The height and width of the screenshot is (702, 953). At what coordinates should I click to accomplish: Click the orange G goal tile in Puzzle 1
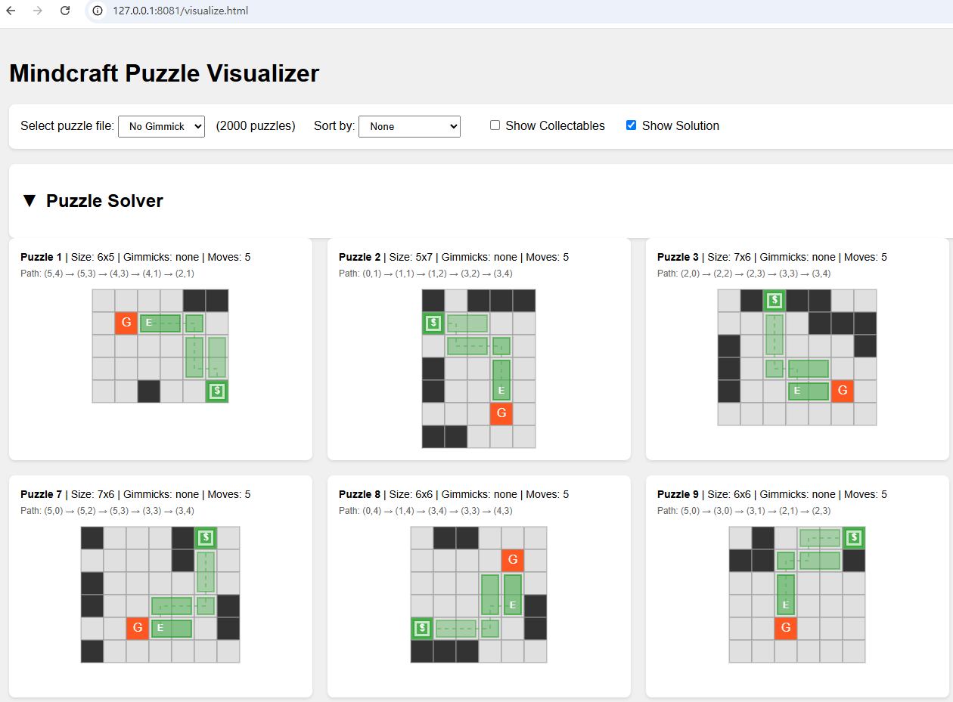pos(126,323)
